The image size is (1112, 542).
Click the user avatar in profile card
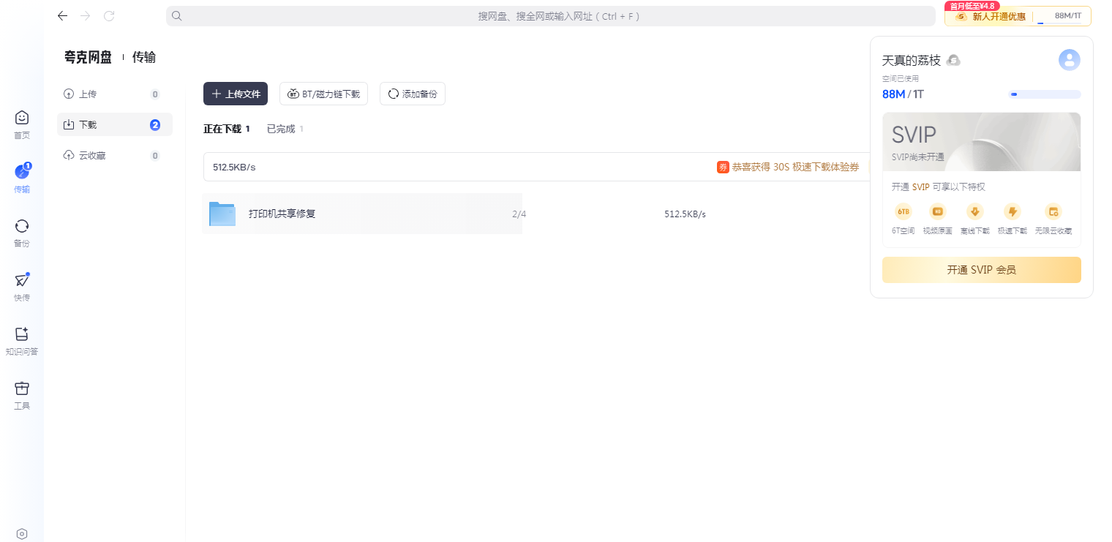(1069, 60)
